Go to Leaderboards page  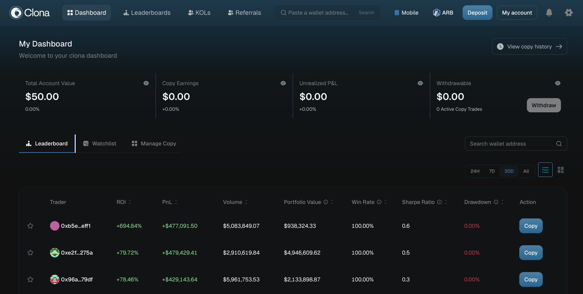(147, 13)
